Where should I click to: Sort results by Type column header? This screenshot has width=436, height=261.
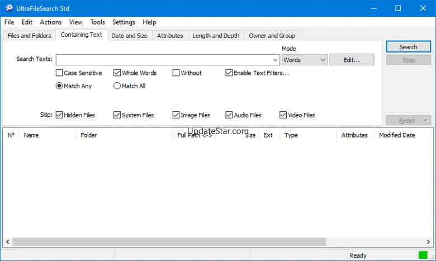pyautogui.click(x=309, y=135)
